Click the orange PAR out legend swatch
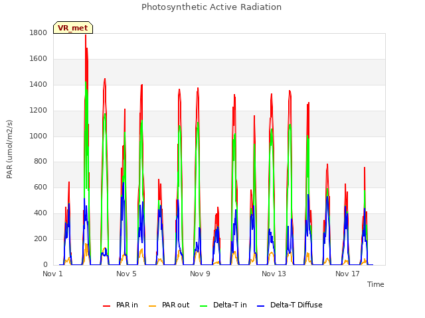The image size is (425, 318). click(153, 306)
